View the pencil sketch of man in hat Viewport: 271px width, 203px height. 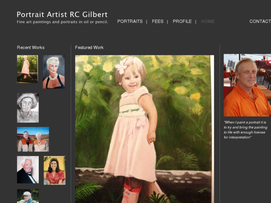pyautogui.click(x=28, y=108)
